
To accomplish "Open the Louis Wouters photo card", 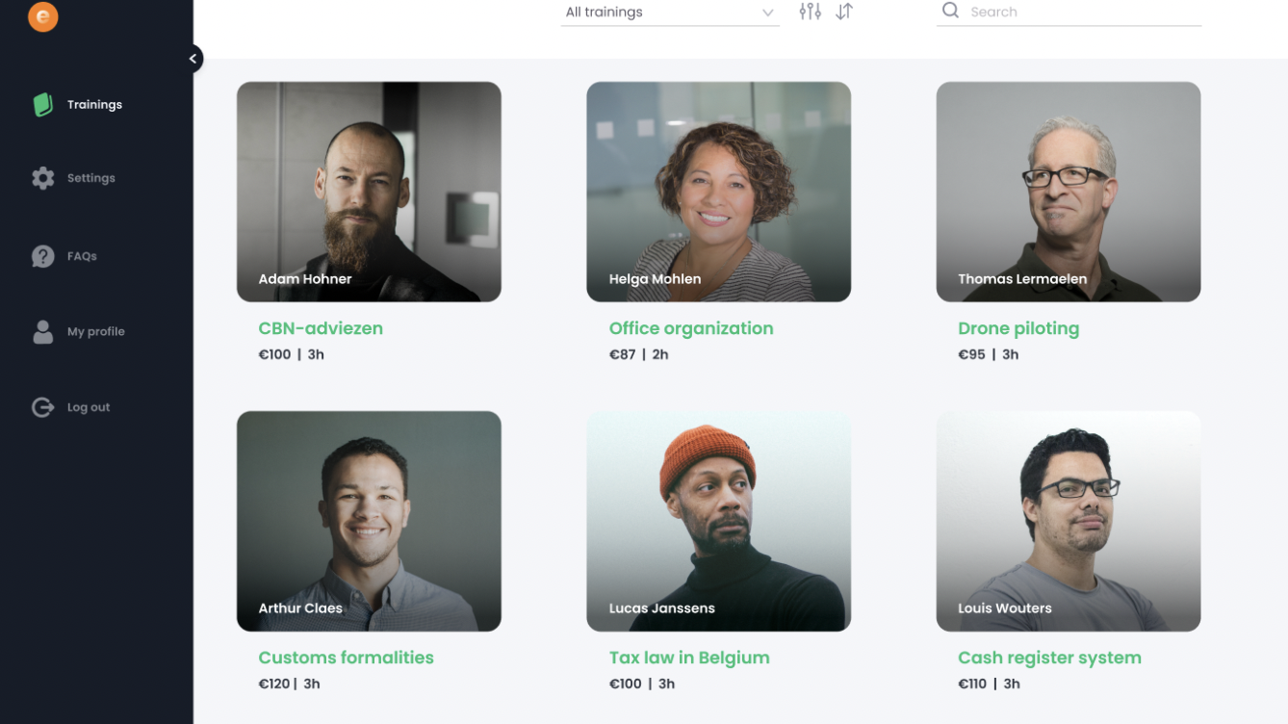I will coord(1068,521).
